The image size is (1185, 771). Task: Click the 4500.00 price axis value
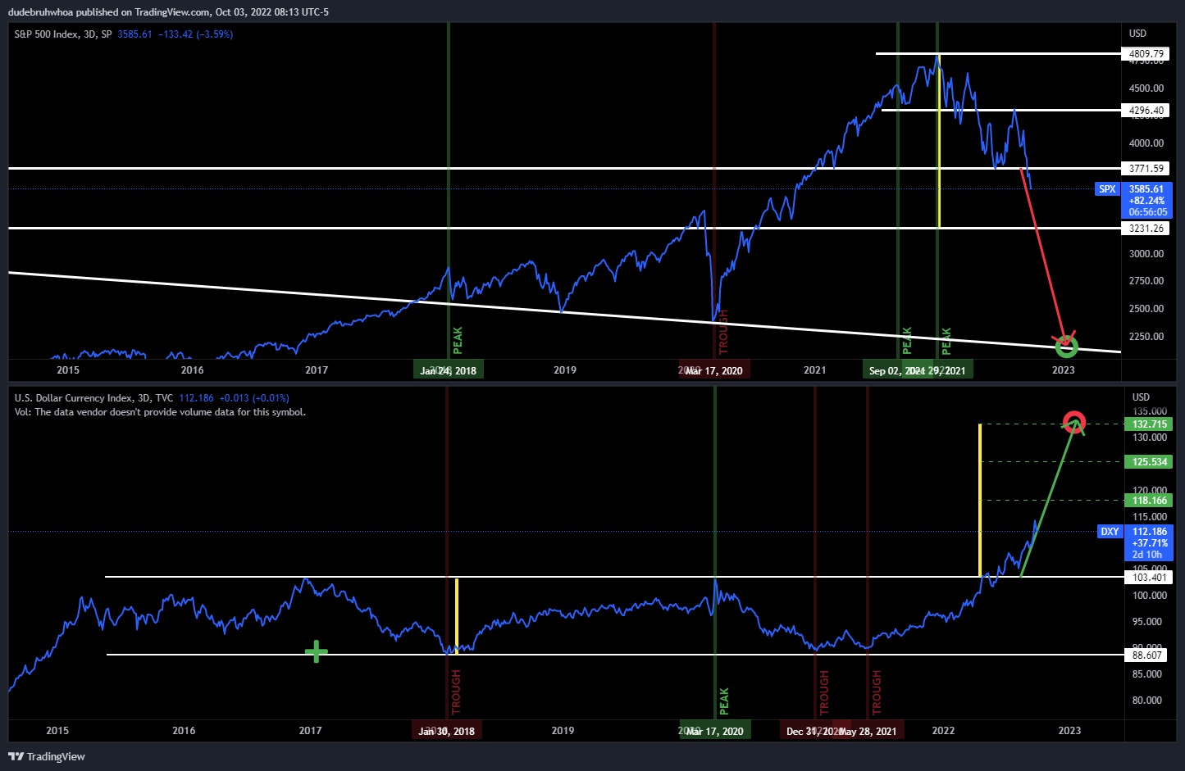pos(1146,88)
